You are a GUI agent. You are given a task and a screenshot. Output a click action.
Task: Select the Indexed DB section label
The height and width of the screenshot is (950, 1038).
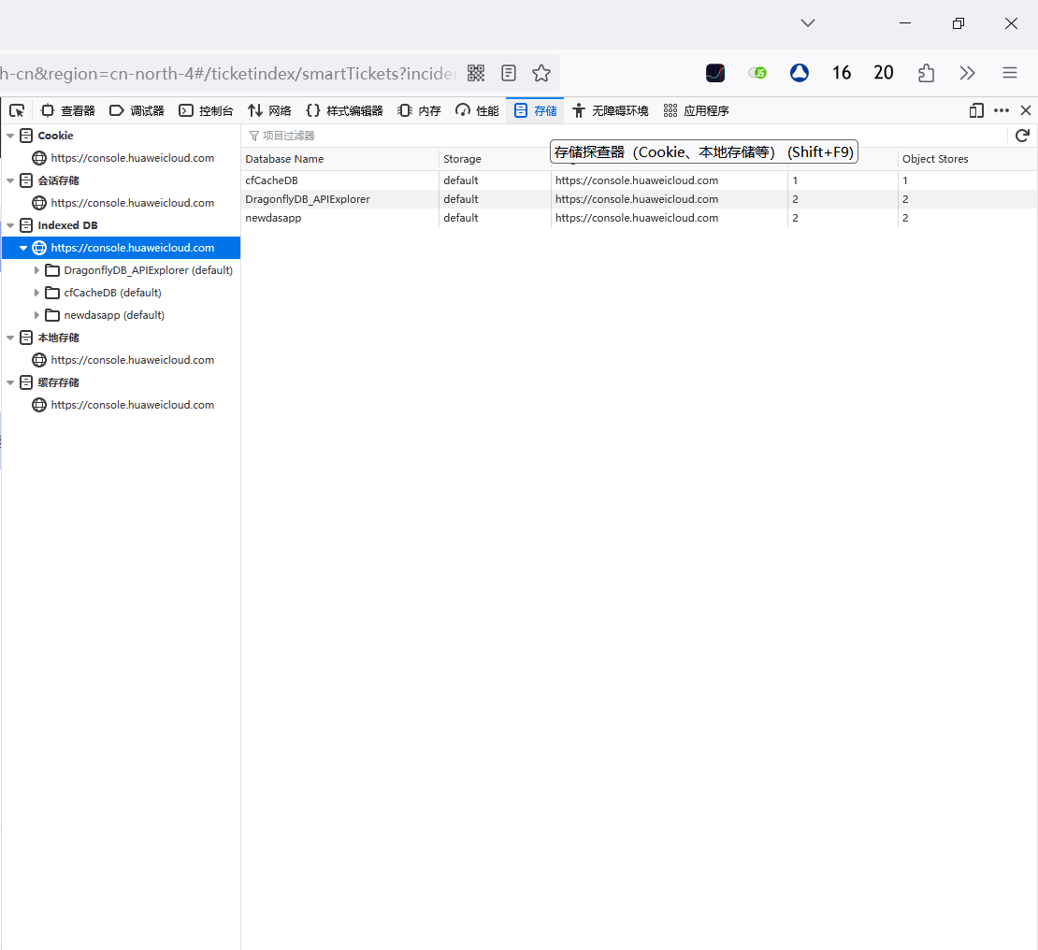pyautogui.click(x=67, y=225)
